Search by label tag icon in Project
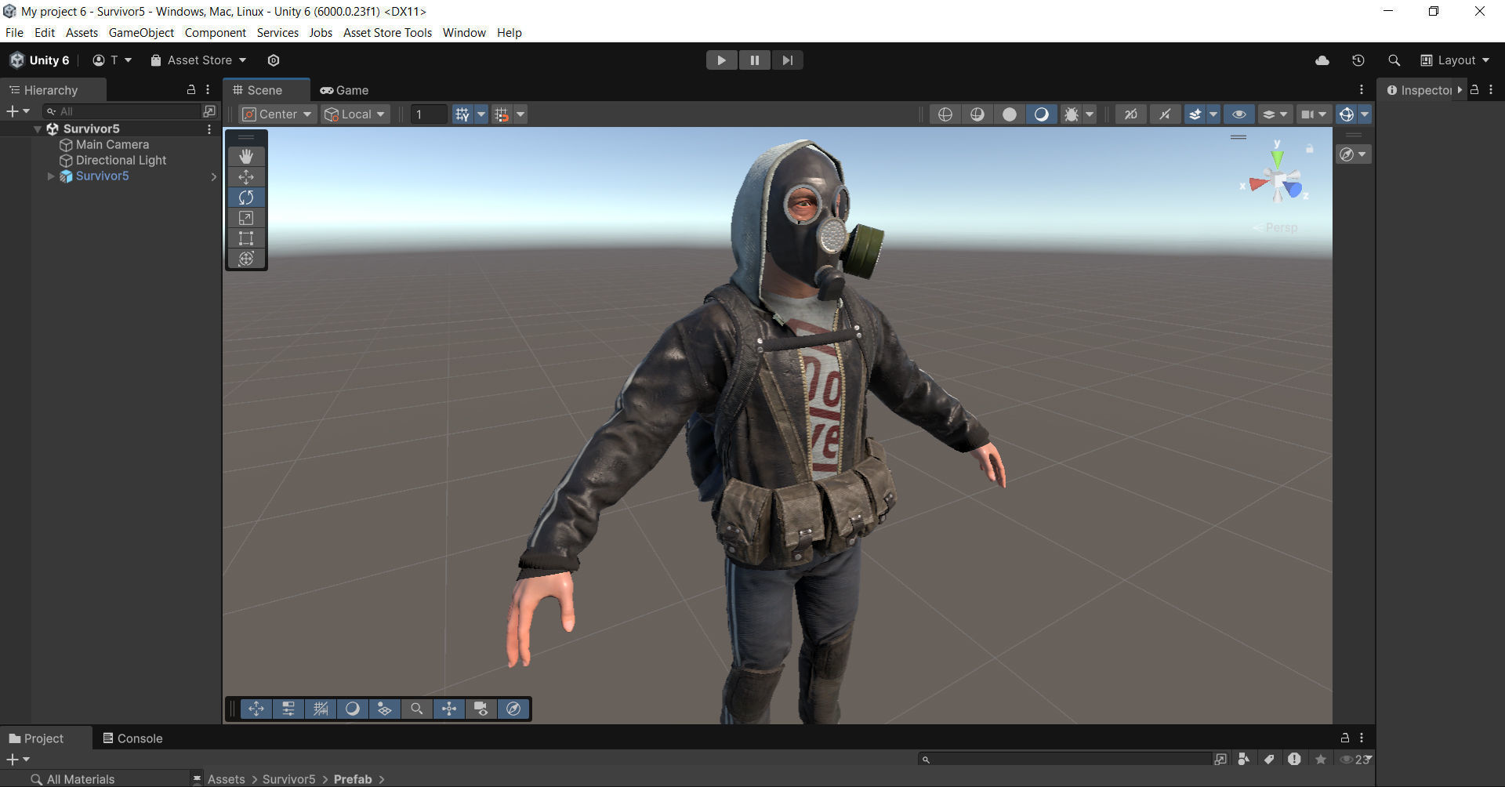The width and height of the screenshot is (1505, 787). click(x=1269, y=759)
